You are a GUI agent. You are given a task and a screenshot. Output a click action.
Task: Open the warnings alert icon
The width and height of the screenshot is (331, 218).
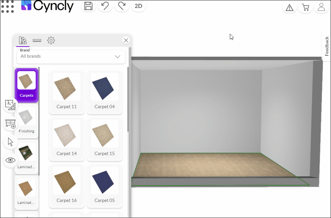289,8
